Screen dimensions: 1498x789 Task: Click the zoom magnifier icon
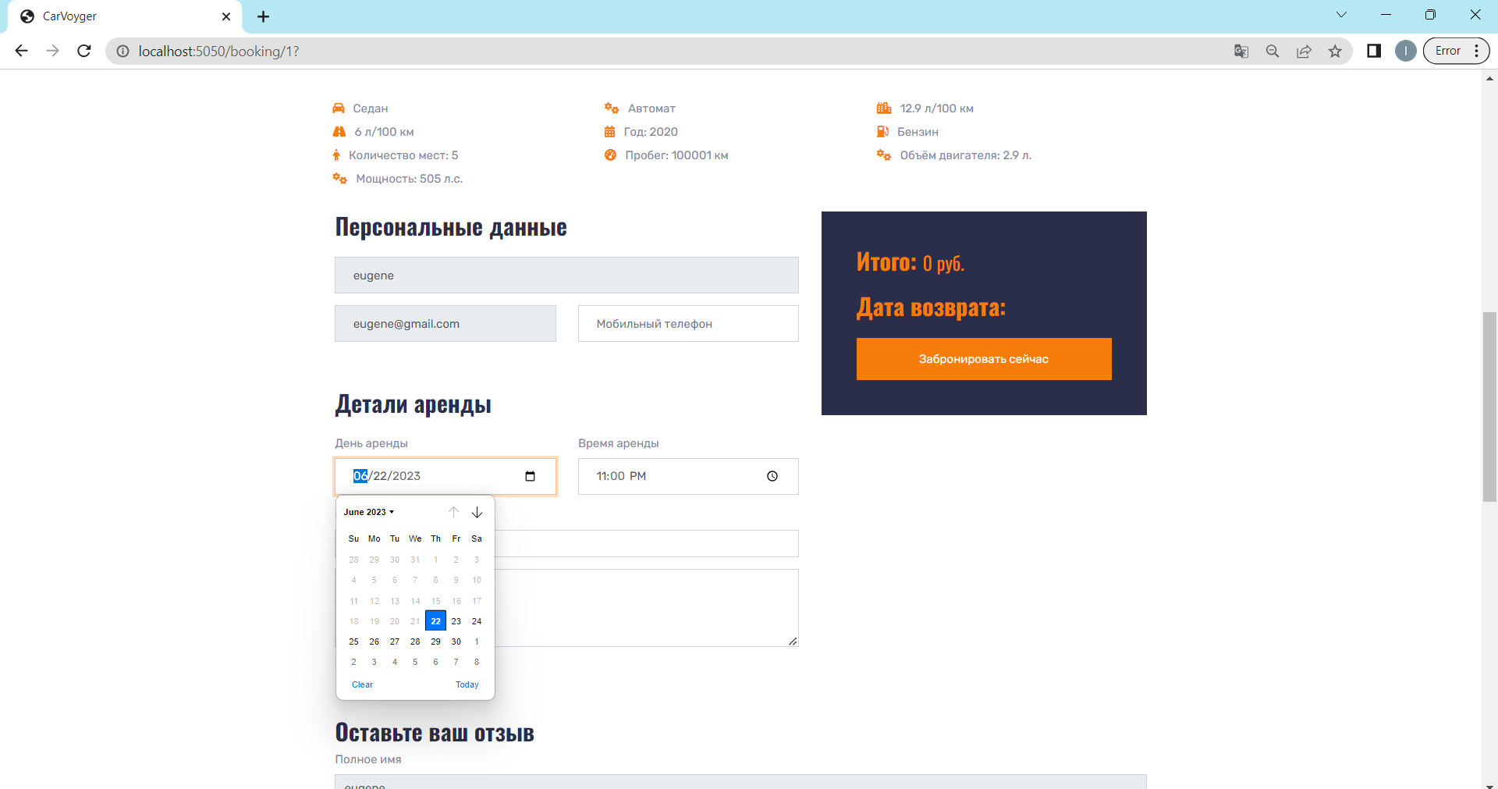(1273, 51)
